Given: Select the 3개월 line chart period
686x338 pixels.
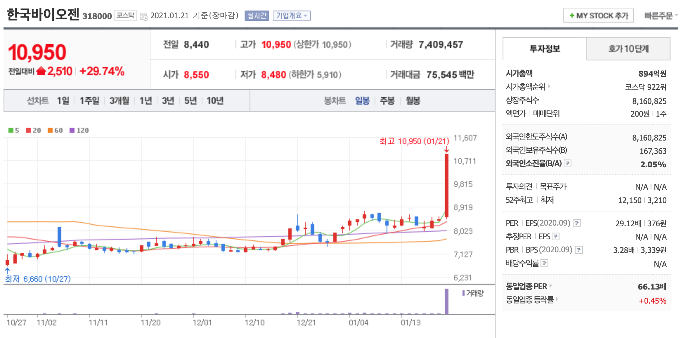Looking at the screenshot, I should tap(119, 101).
